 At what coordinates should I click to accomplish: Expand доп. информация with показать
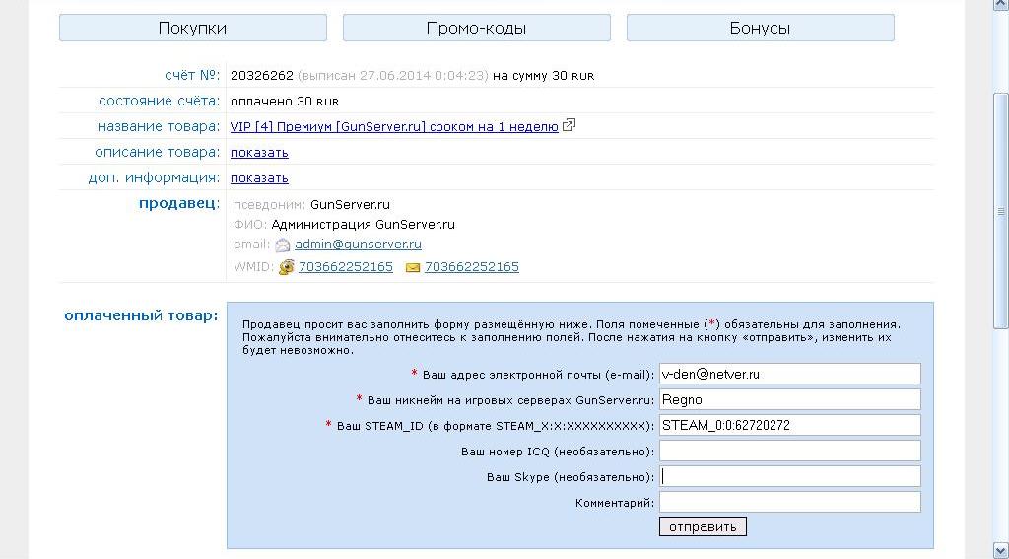point(259,178)
